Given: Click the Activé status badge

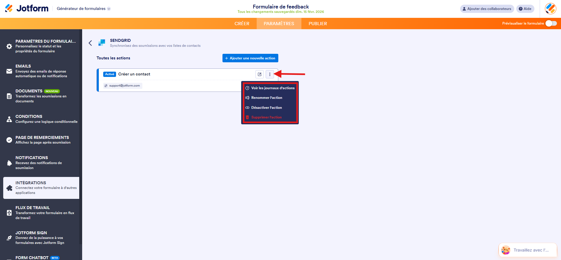Looking at the screenshot, I should pyautogui.click(x=110, y=74).
